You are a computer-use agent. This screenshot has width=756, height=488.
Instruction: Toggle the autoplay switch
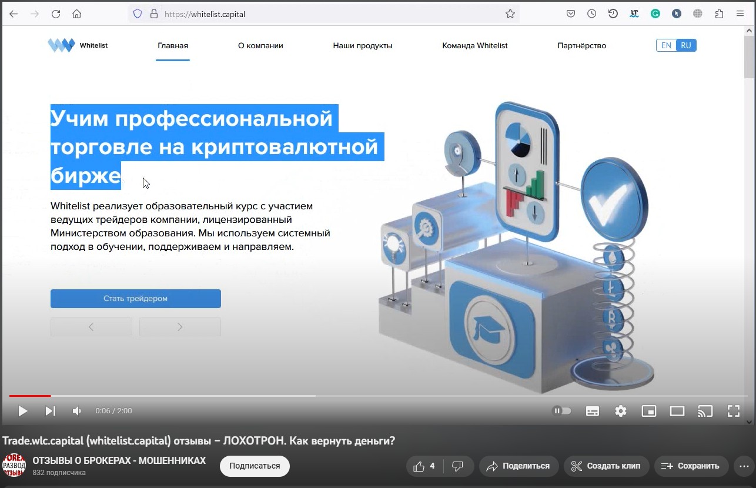[x=562, y=411]
